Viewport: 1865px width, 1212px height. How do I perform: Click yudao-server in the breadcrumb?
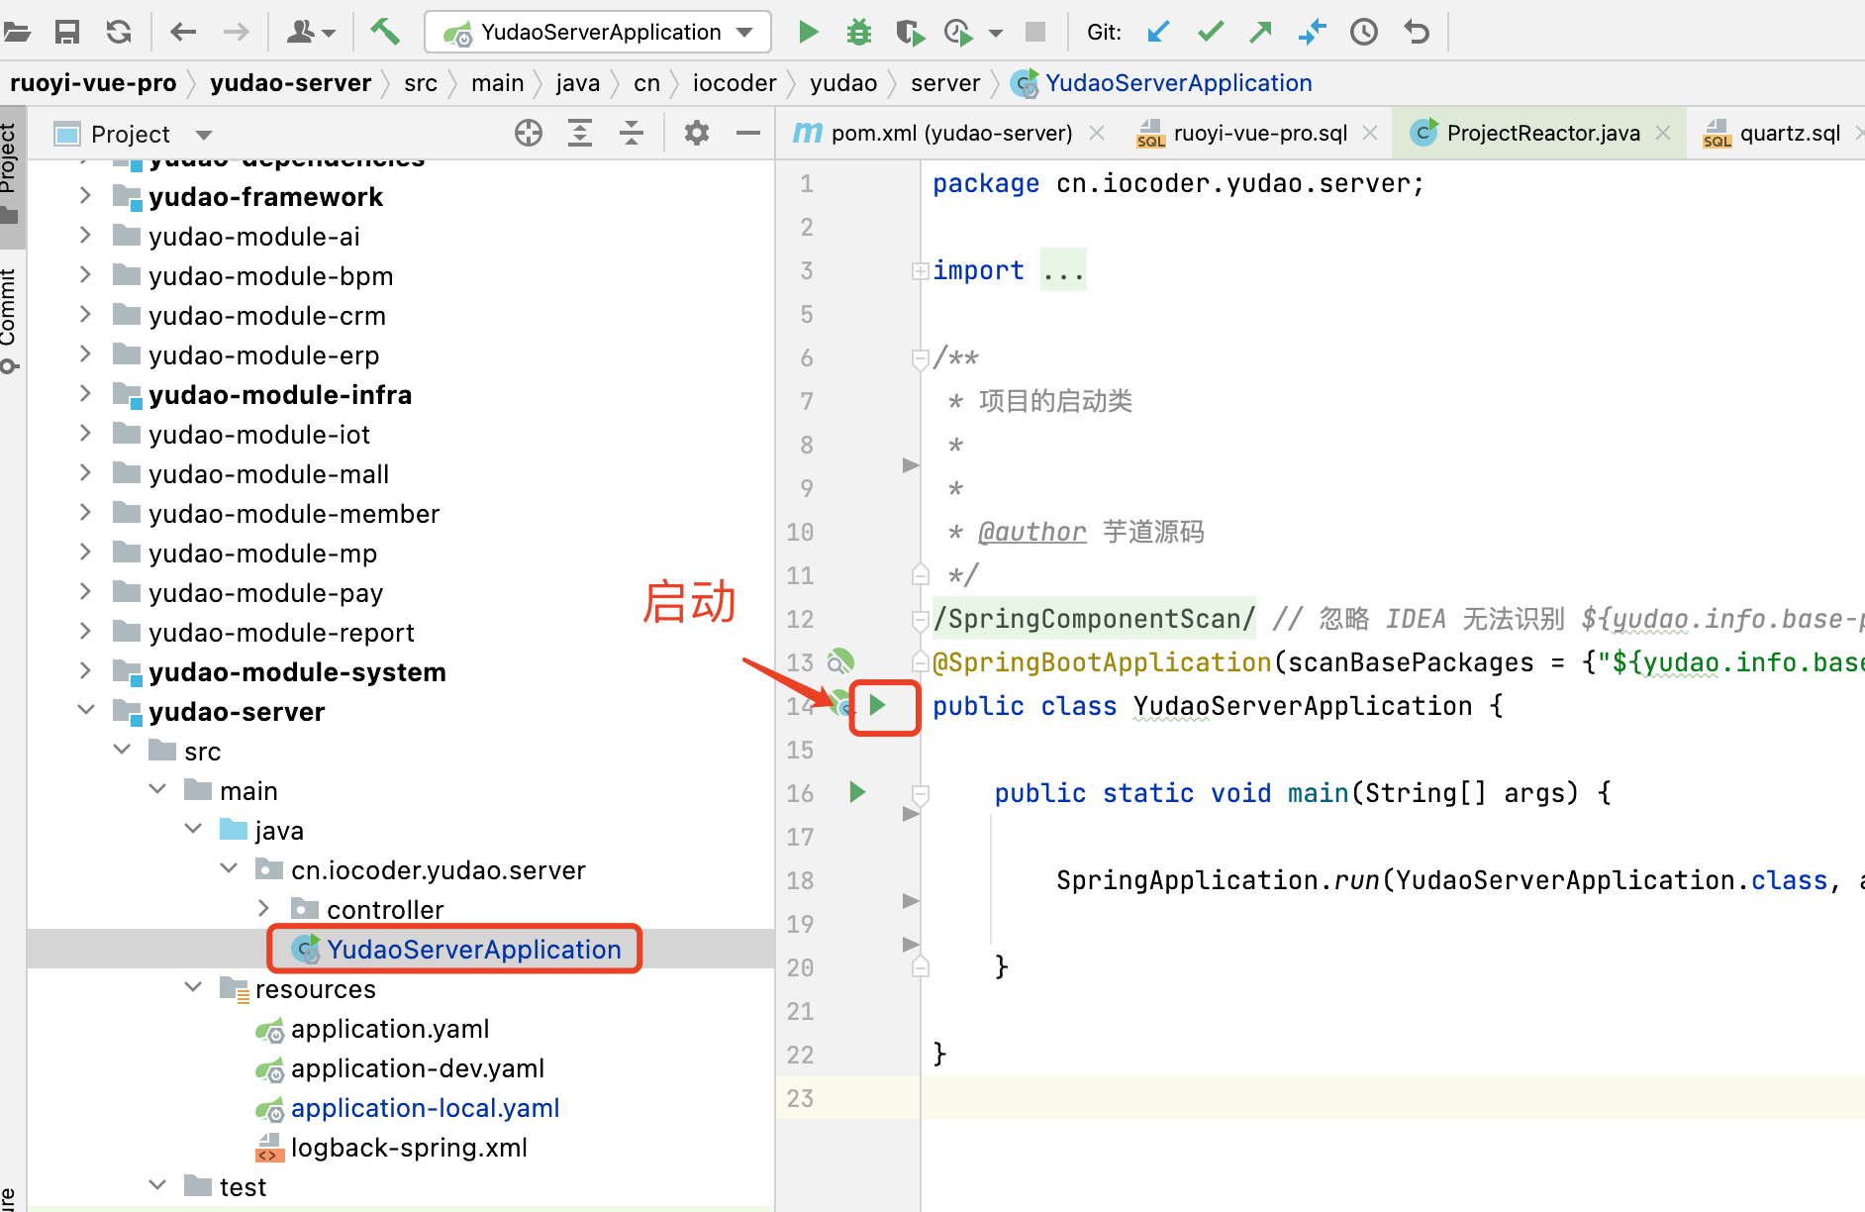290,83
